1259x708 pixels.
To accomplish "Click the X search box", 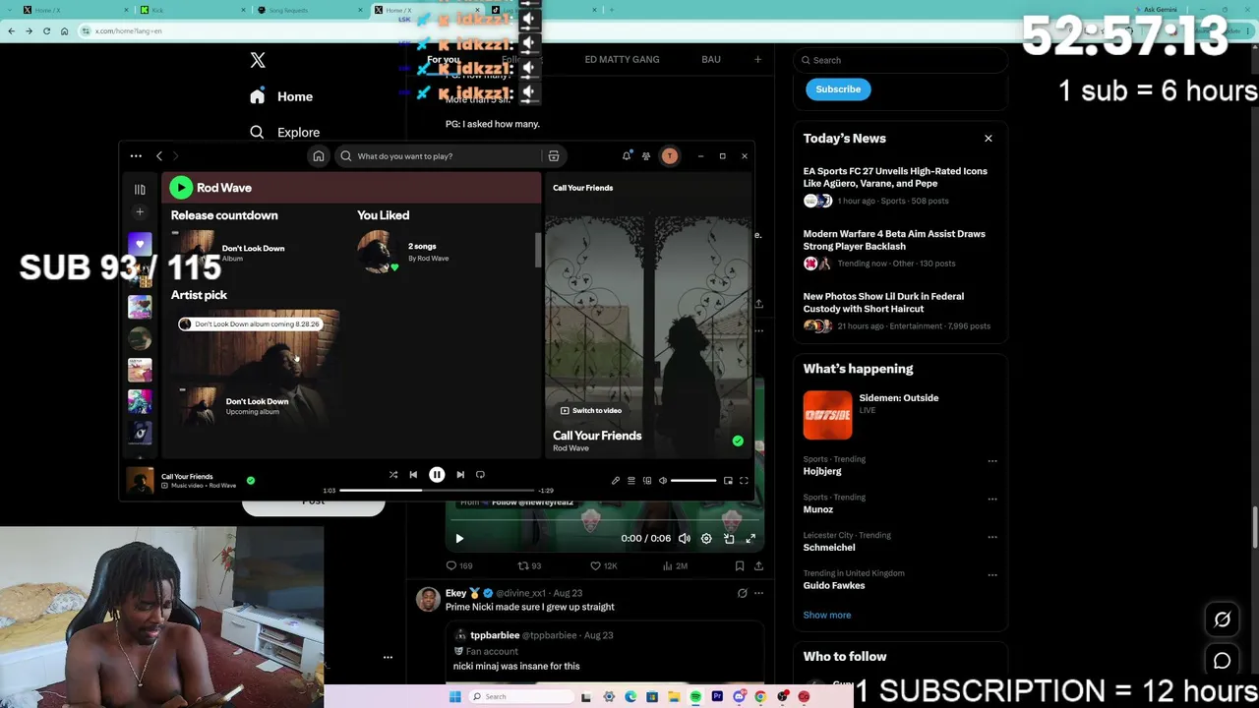I will (x=901, y=60).
